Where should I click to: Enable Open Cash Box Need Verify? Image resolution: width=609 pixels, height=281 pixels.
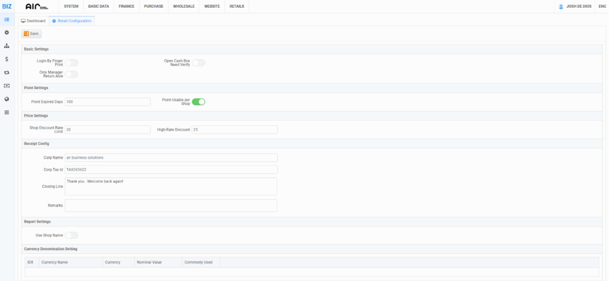(x=198, y=62)
